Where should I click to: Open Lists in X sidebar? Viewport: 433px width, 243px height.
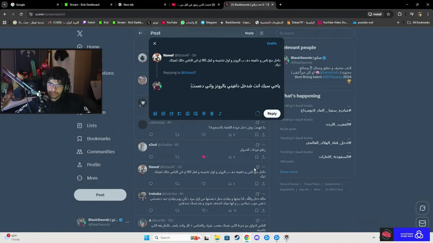click(87, 126)
